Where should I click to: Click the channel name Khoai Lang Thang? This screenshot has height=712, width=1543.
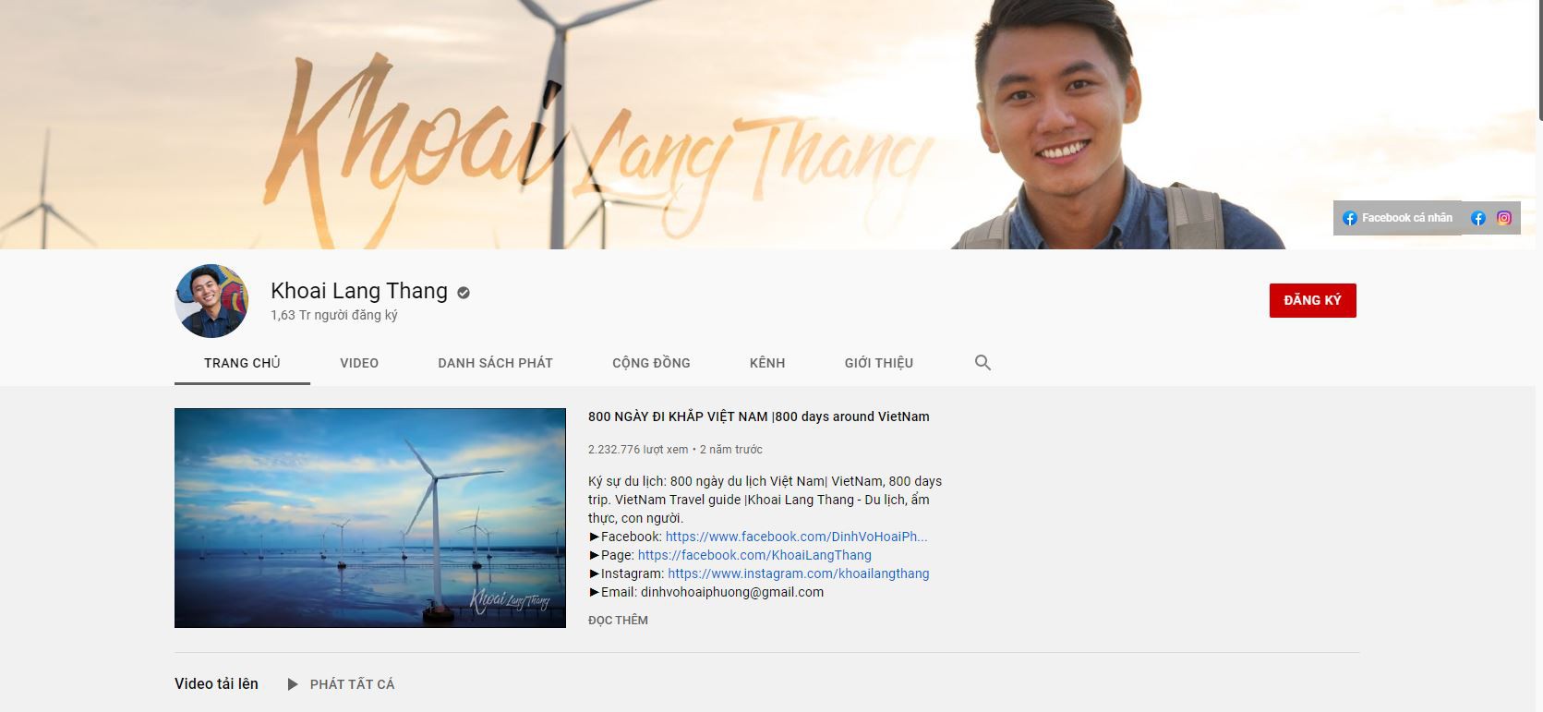[359, 291]
